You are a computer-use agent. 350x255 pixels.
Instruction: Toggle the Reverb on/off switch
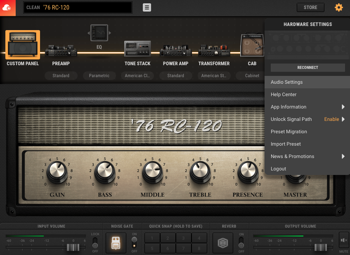pyautogui.click(x=241, y=243)
